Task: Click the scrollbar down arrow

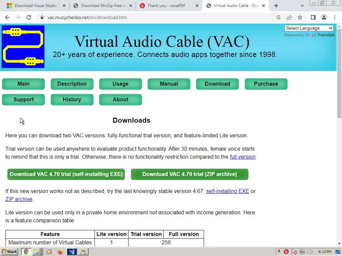Action: pos(339,244)
